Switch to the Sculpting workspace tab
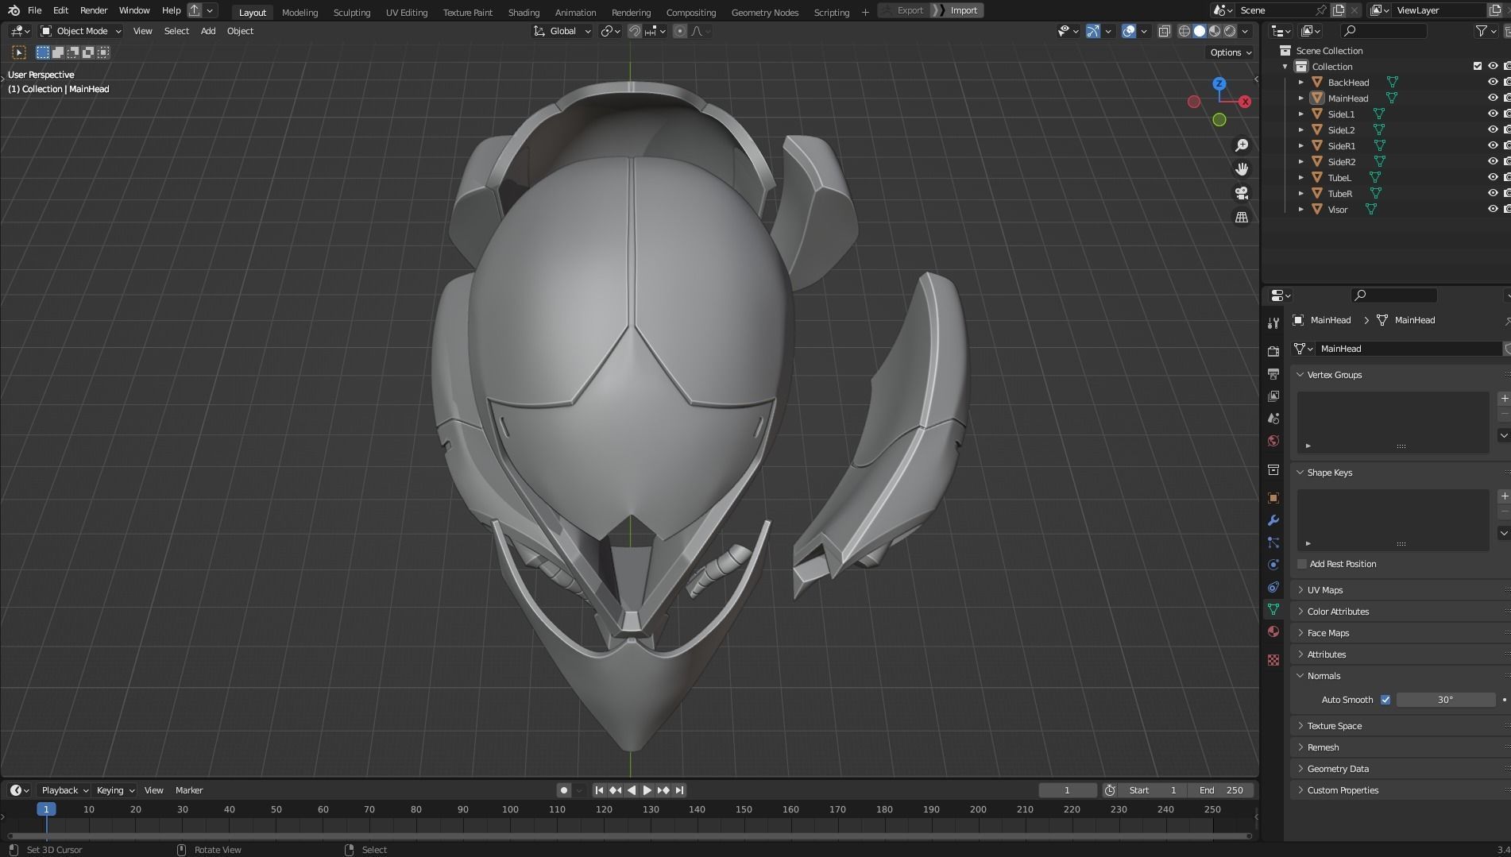The image size is (1511, 857). pos(352,12)
